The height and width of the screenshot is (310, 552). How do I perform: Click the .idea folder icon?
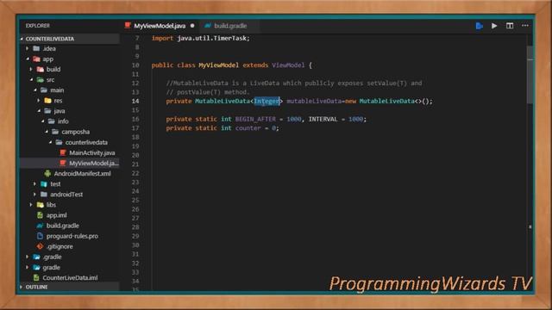36,48
